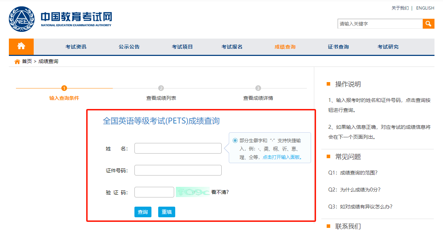Image resolution: width=443 pixels, height=230 pixels.
Task: Click step indicator 2 查看成绩列表
Action: (x=161, y=89)
